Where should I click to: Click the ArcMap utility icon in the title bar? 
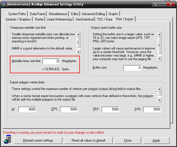4,5
